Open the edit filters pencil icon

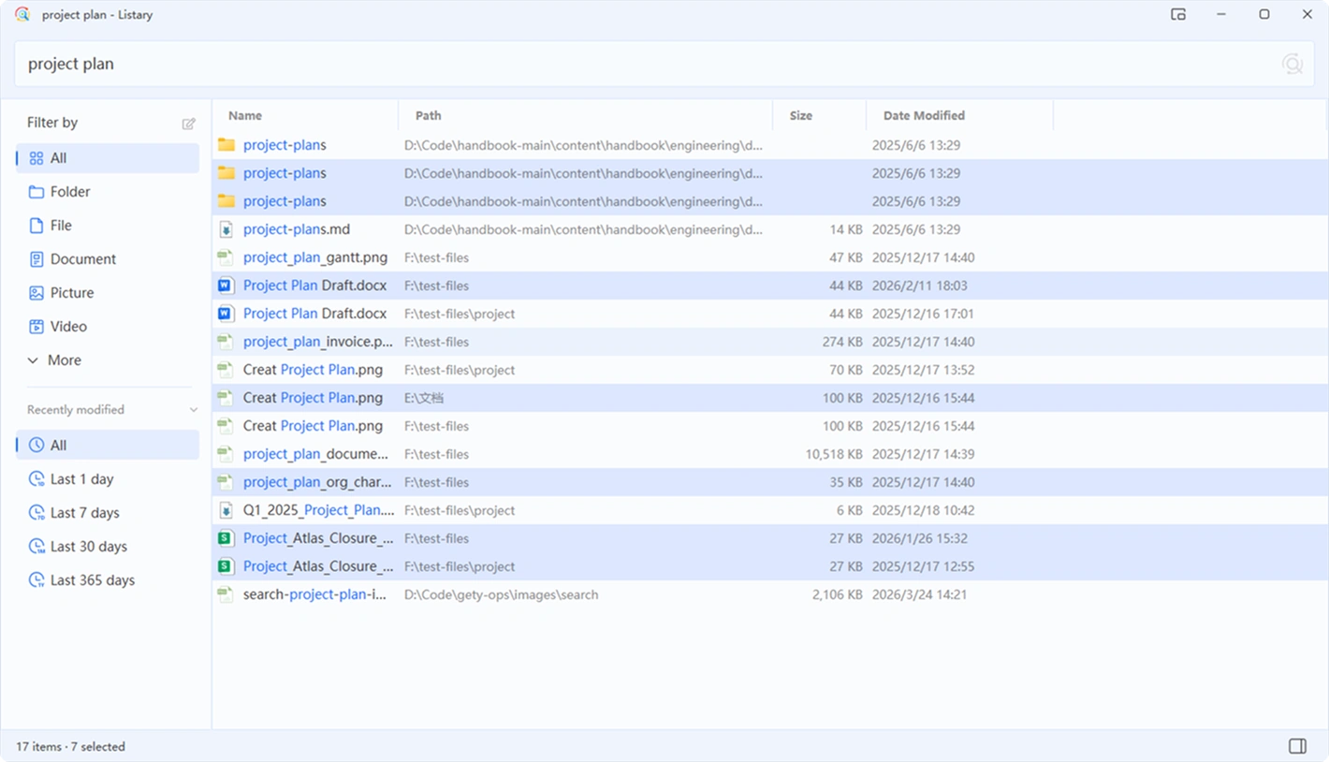[x=189, y=124]
